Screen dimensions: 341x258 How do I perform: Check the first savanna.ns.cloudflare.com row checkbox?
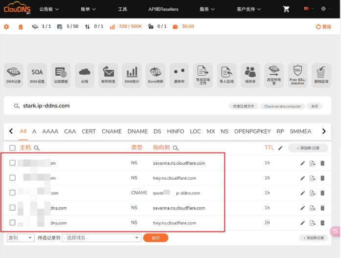click(x=12, y=163)
